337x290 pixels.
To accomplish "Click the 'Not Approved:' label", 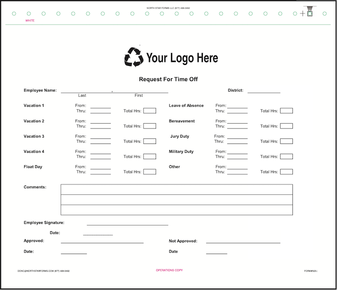I will coord(183,241).
